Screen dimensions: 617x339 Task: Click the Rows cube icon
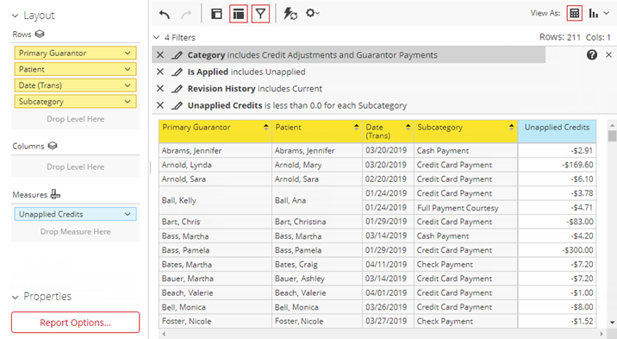(x=40, y=34)
